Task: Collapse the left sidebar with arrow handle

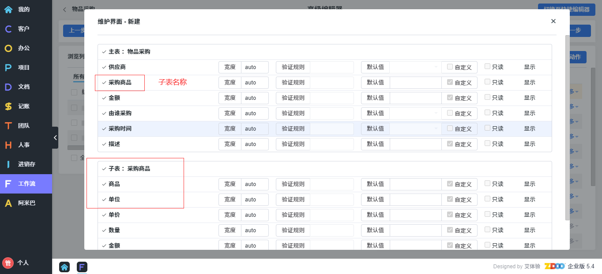Action: [55, 138]
